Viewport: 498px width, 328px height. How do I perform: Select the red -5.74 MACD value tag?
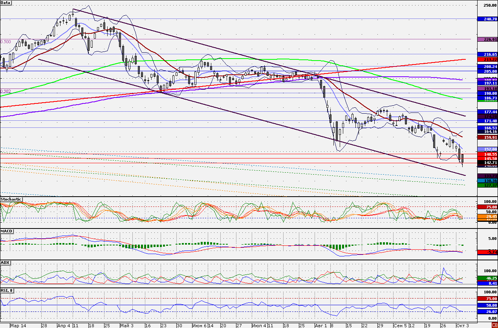pyautogui.click(x=487, y=251)
